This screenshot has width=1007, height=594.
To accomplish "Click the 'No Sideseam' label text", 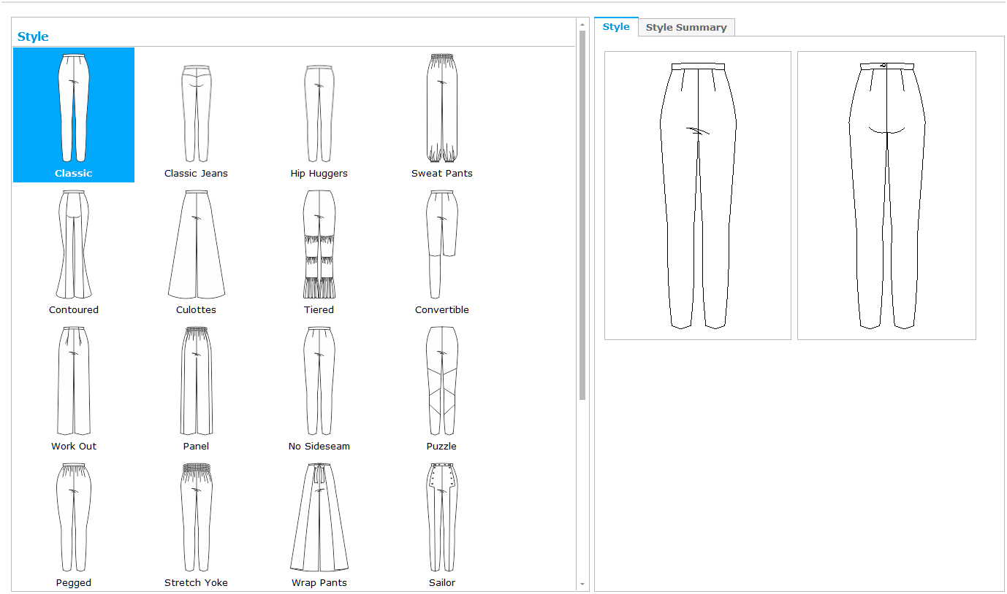I will (319, 447).
